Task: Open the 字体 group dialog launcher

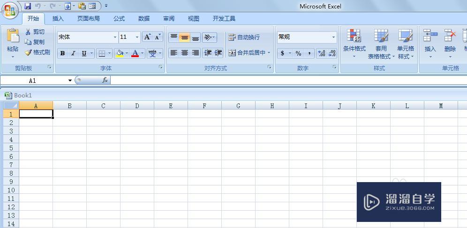Action: point(161,67)
